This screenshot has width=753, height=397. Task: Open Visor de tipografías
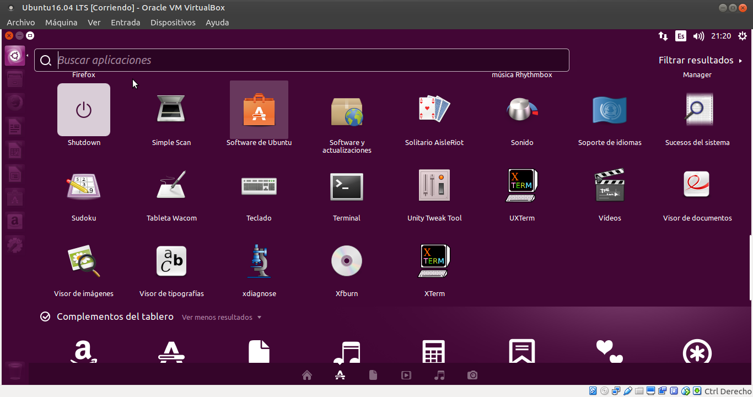click(171, 261)
